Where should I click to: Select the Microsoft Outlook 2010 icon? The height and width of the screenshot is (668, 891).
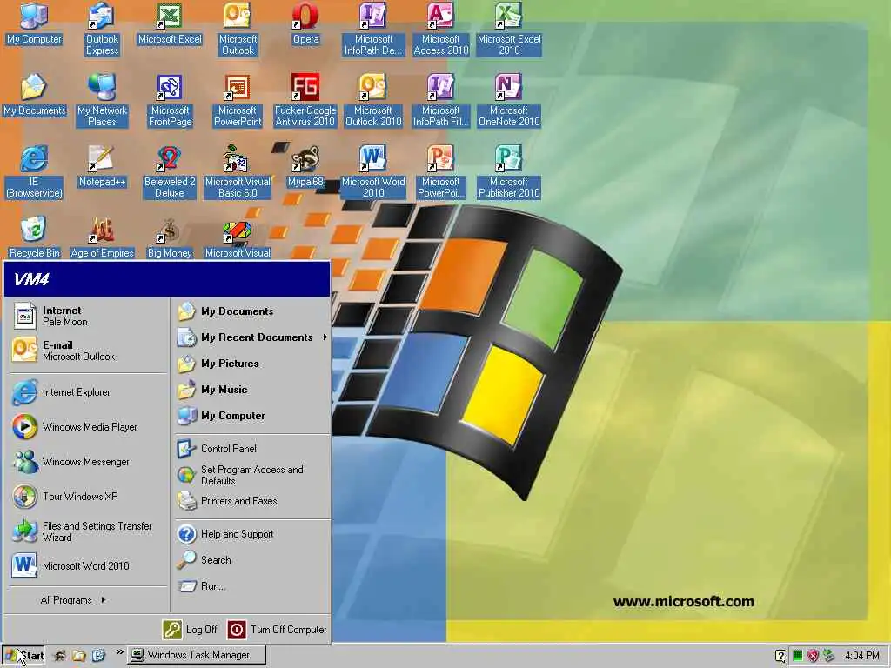point(373,101)
